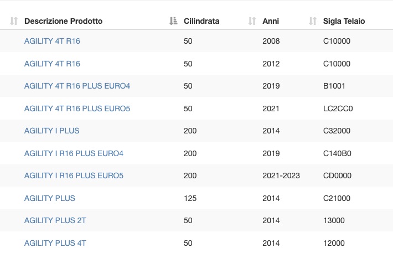Select year 2019 in the EURO4 4T row
Screen dimensions: 393x258
271,86
